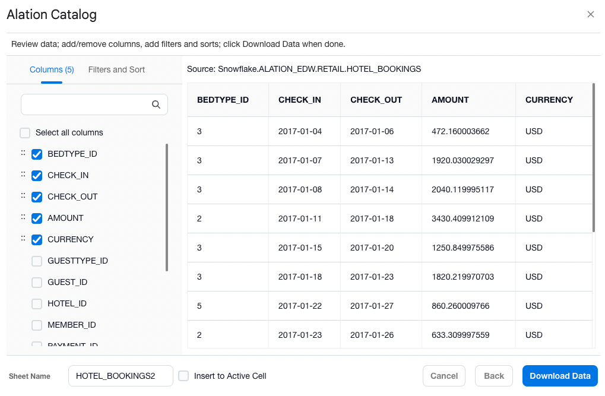Check the Select all columns checkbox

pos(25,133)
